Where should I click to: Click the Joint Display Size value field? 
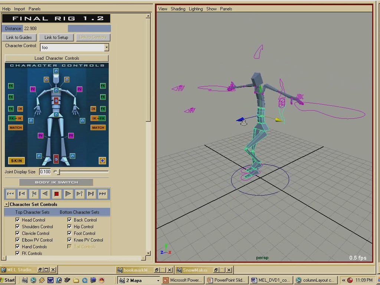click(45, 172)
